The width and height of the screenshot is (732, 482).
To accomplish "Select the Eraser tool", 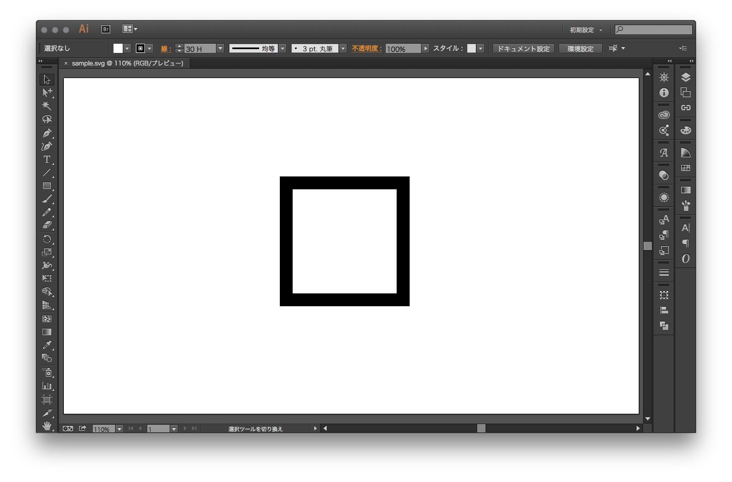I will point(47,225).
